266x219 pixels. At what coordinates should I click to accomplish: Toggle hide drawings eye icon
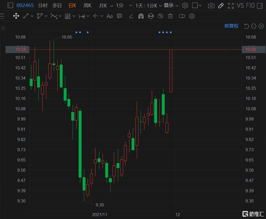pyautogui.click(x=160, y=16)
